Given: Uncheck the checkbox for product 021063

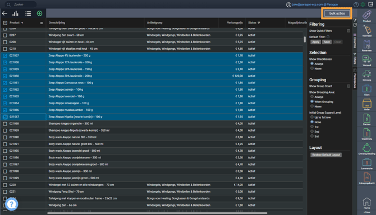Looking at the screenshot, I should pyautogui.click(x=5, y=96).
